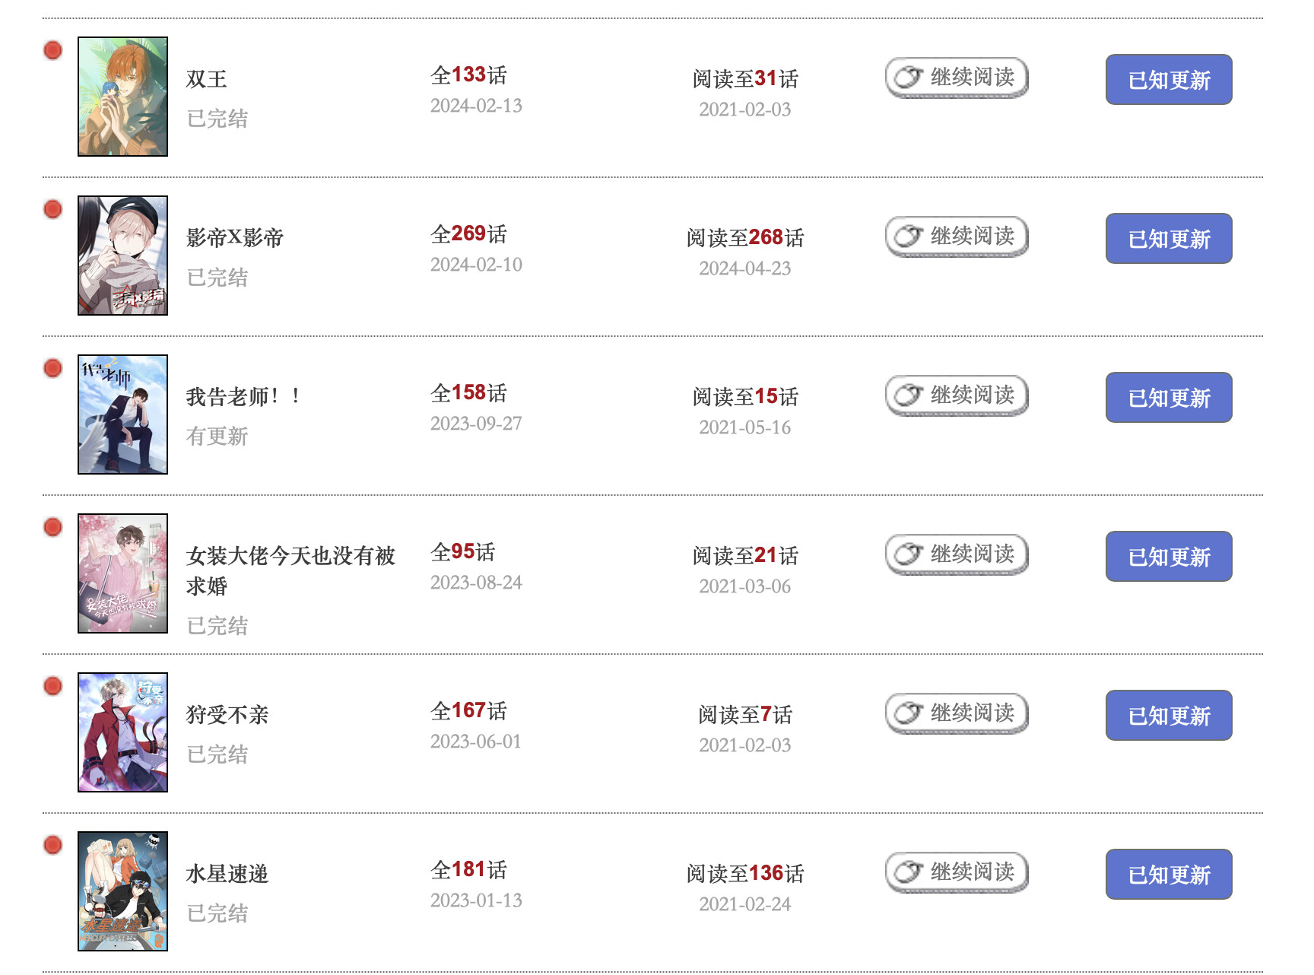Open the 我告老师 cover thumbnail
Image resolution: width=1314 pixels, height=975 pixels.
[x=122, y=414]
